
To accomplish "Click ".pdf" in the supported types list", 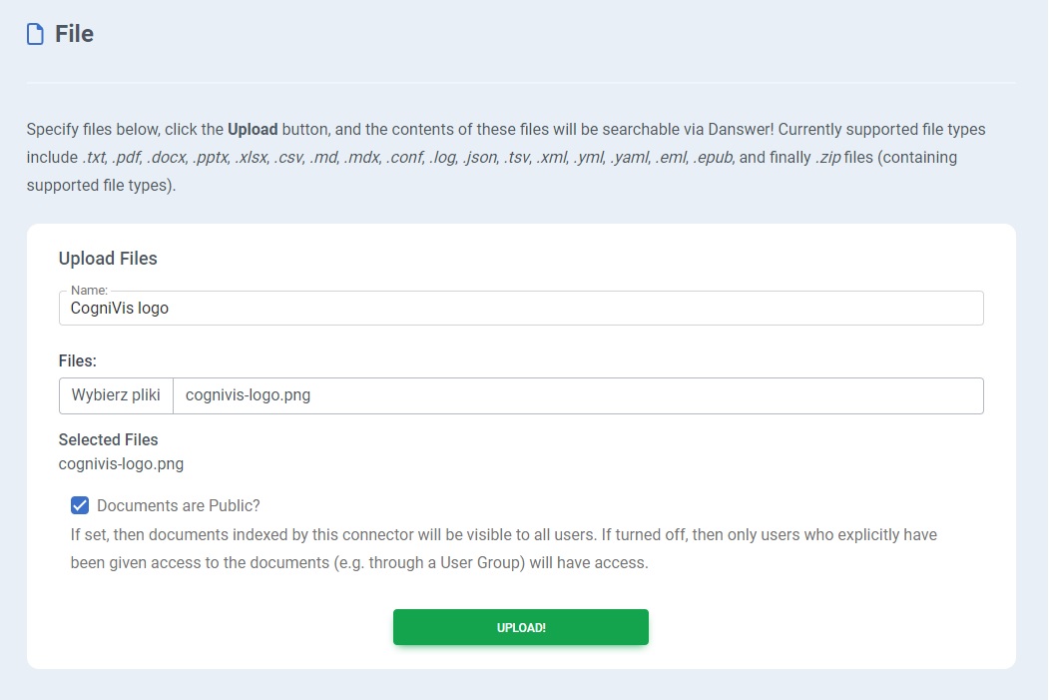I will 125,158.
